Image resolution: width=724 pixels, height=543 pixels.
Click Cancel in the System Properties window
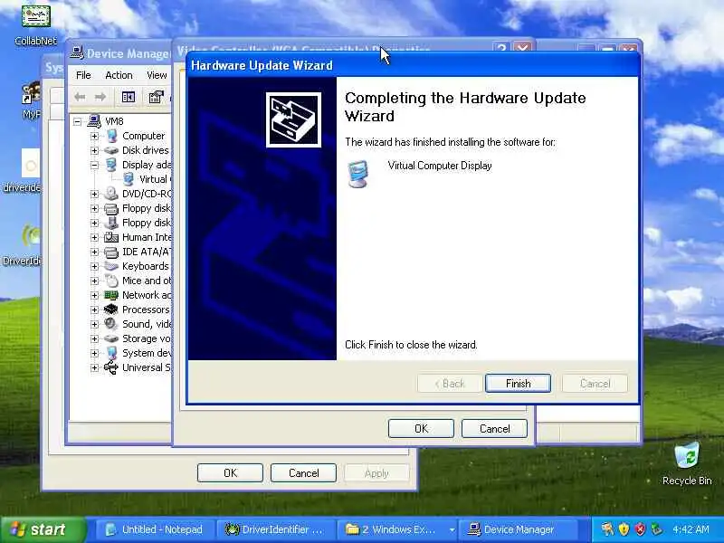(303, 472)
